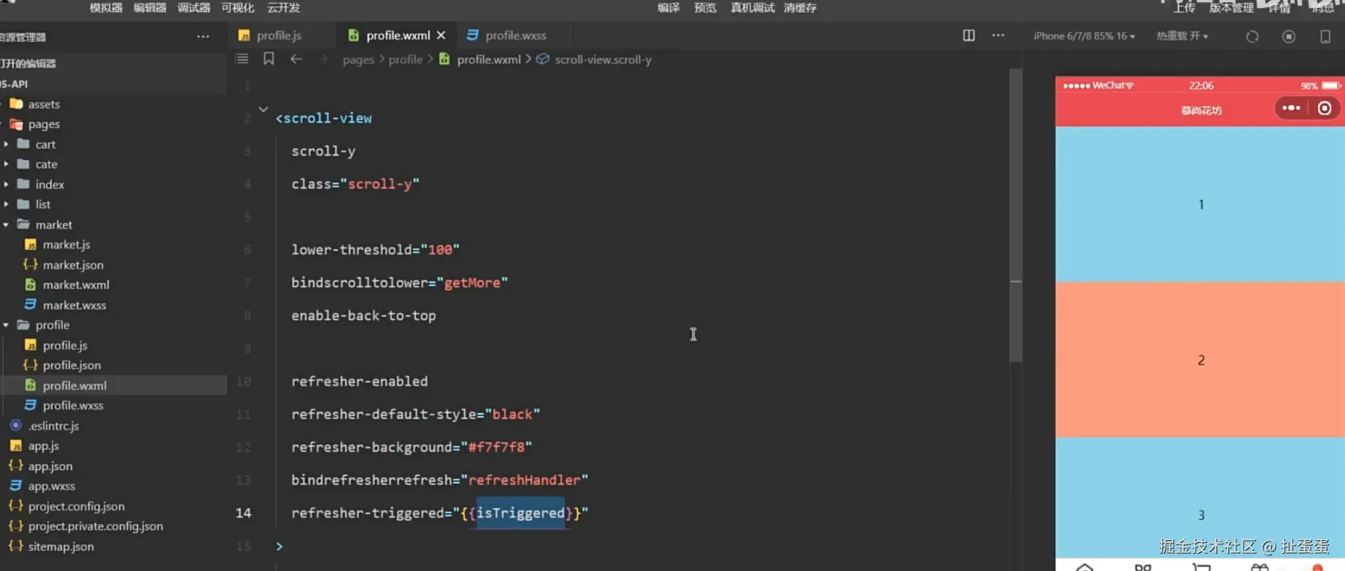This screenshot has width=1345, height=571.
Task: Click the 预览 preview button
Action: click(x=705, y=8)
